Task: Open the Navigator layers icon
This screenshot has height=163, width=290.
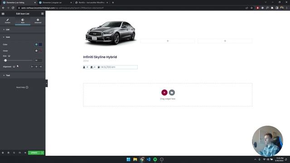Action: pyautogui.click(x=8, y=153)
